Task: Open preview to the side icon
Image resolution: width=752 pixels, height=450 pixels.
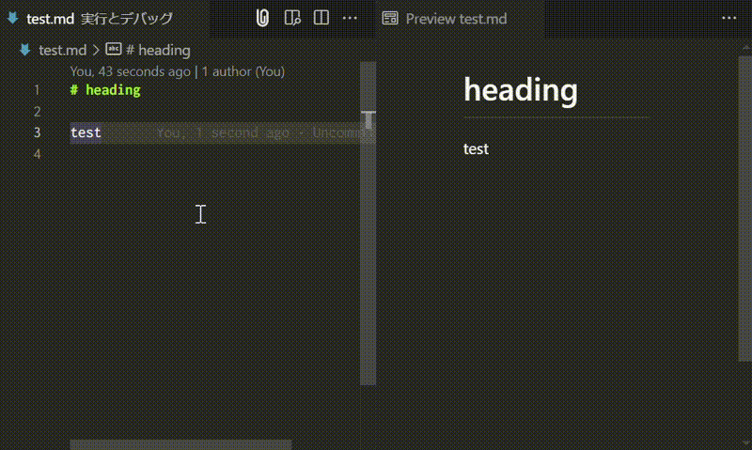Action: 292,18
